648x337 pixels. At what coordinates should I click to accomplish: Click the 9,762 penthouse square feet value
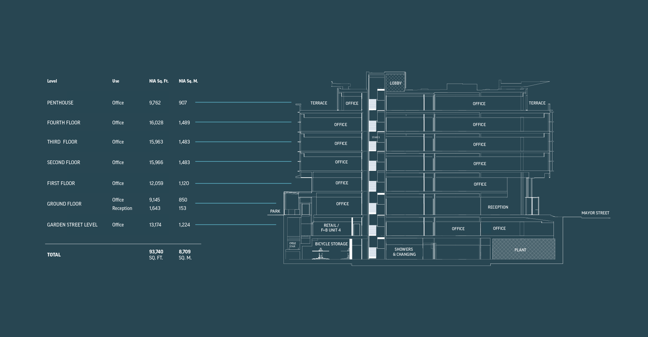(x=155, y=103)
